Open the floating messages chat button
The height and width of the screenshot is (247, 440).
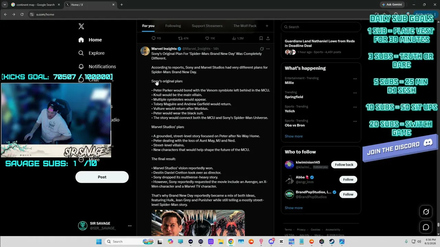426,227
